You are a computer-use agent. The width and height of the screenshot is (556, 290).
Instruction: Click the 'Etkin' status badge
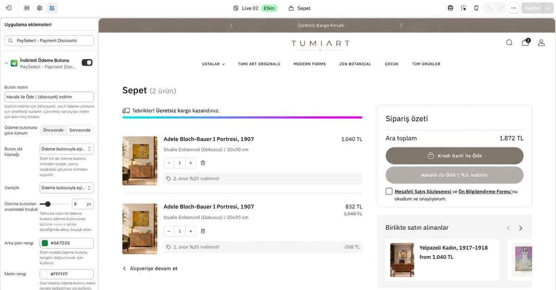[x=269, y=8]
